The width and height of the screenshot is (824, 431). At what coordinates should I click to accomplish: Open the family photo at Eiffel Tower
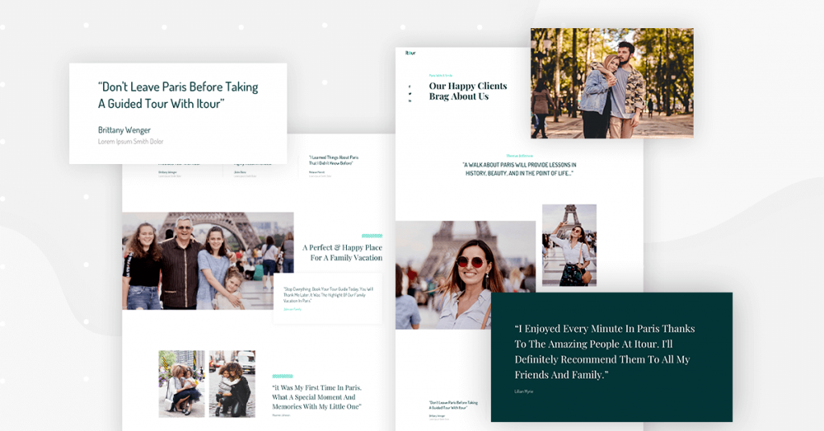pyautogui.click(x=208, y=261)
